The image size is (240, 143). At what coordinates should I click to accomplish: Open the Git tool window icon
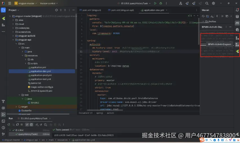coord(3,134)
